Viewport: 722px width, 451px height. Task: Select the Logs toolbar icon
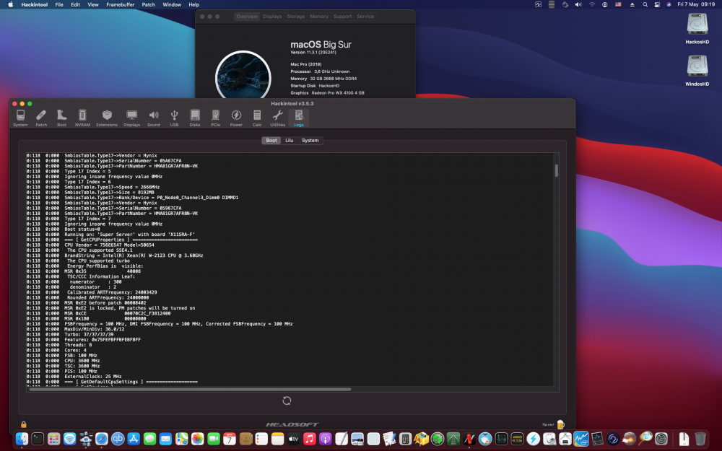299,118
